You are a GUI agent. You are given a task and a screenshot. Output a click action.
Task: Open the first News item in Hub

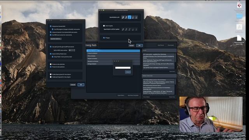[158, 54]
